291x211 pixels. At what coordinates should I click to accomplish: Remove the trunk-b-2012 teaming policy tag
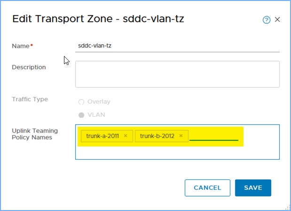181,136
